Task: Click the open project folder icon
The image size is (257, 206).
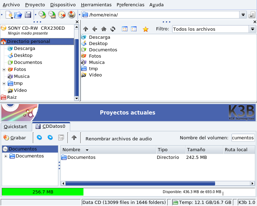Action: click(18, 15)
